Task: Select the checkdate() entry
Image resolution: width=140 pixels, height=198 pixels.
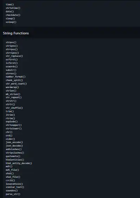Action: click(x=13, y=15)
